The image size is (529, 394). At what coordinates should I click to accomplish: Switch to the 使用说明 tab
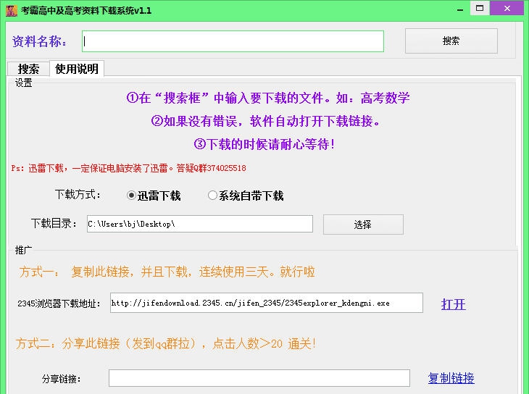(77, 69)
